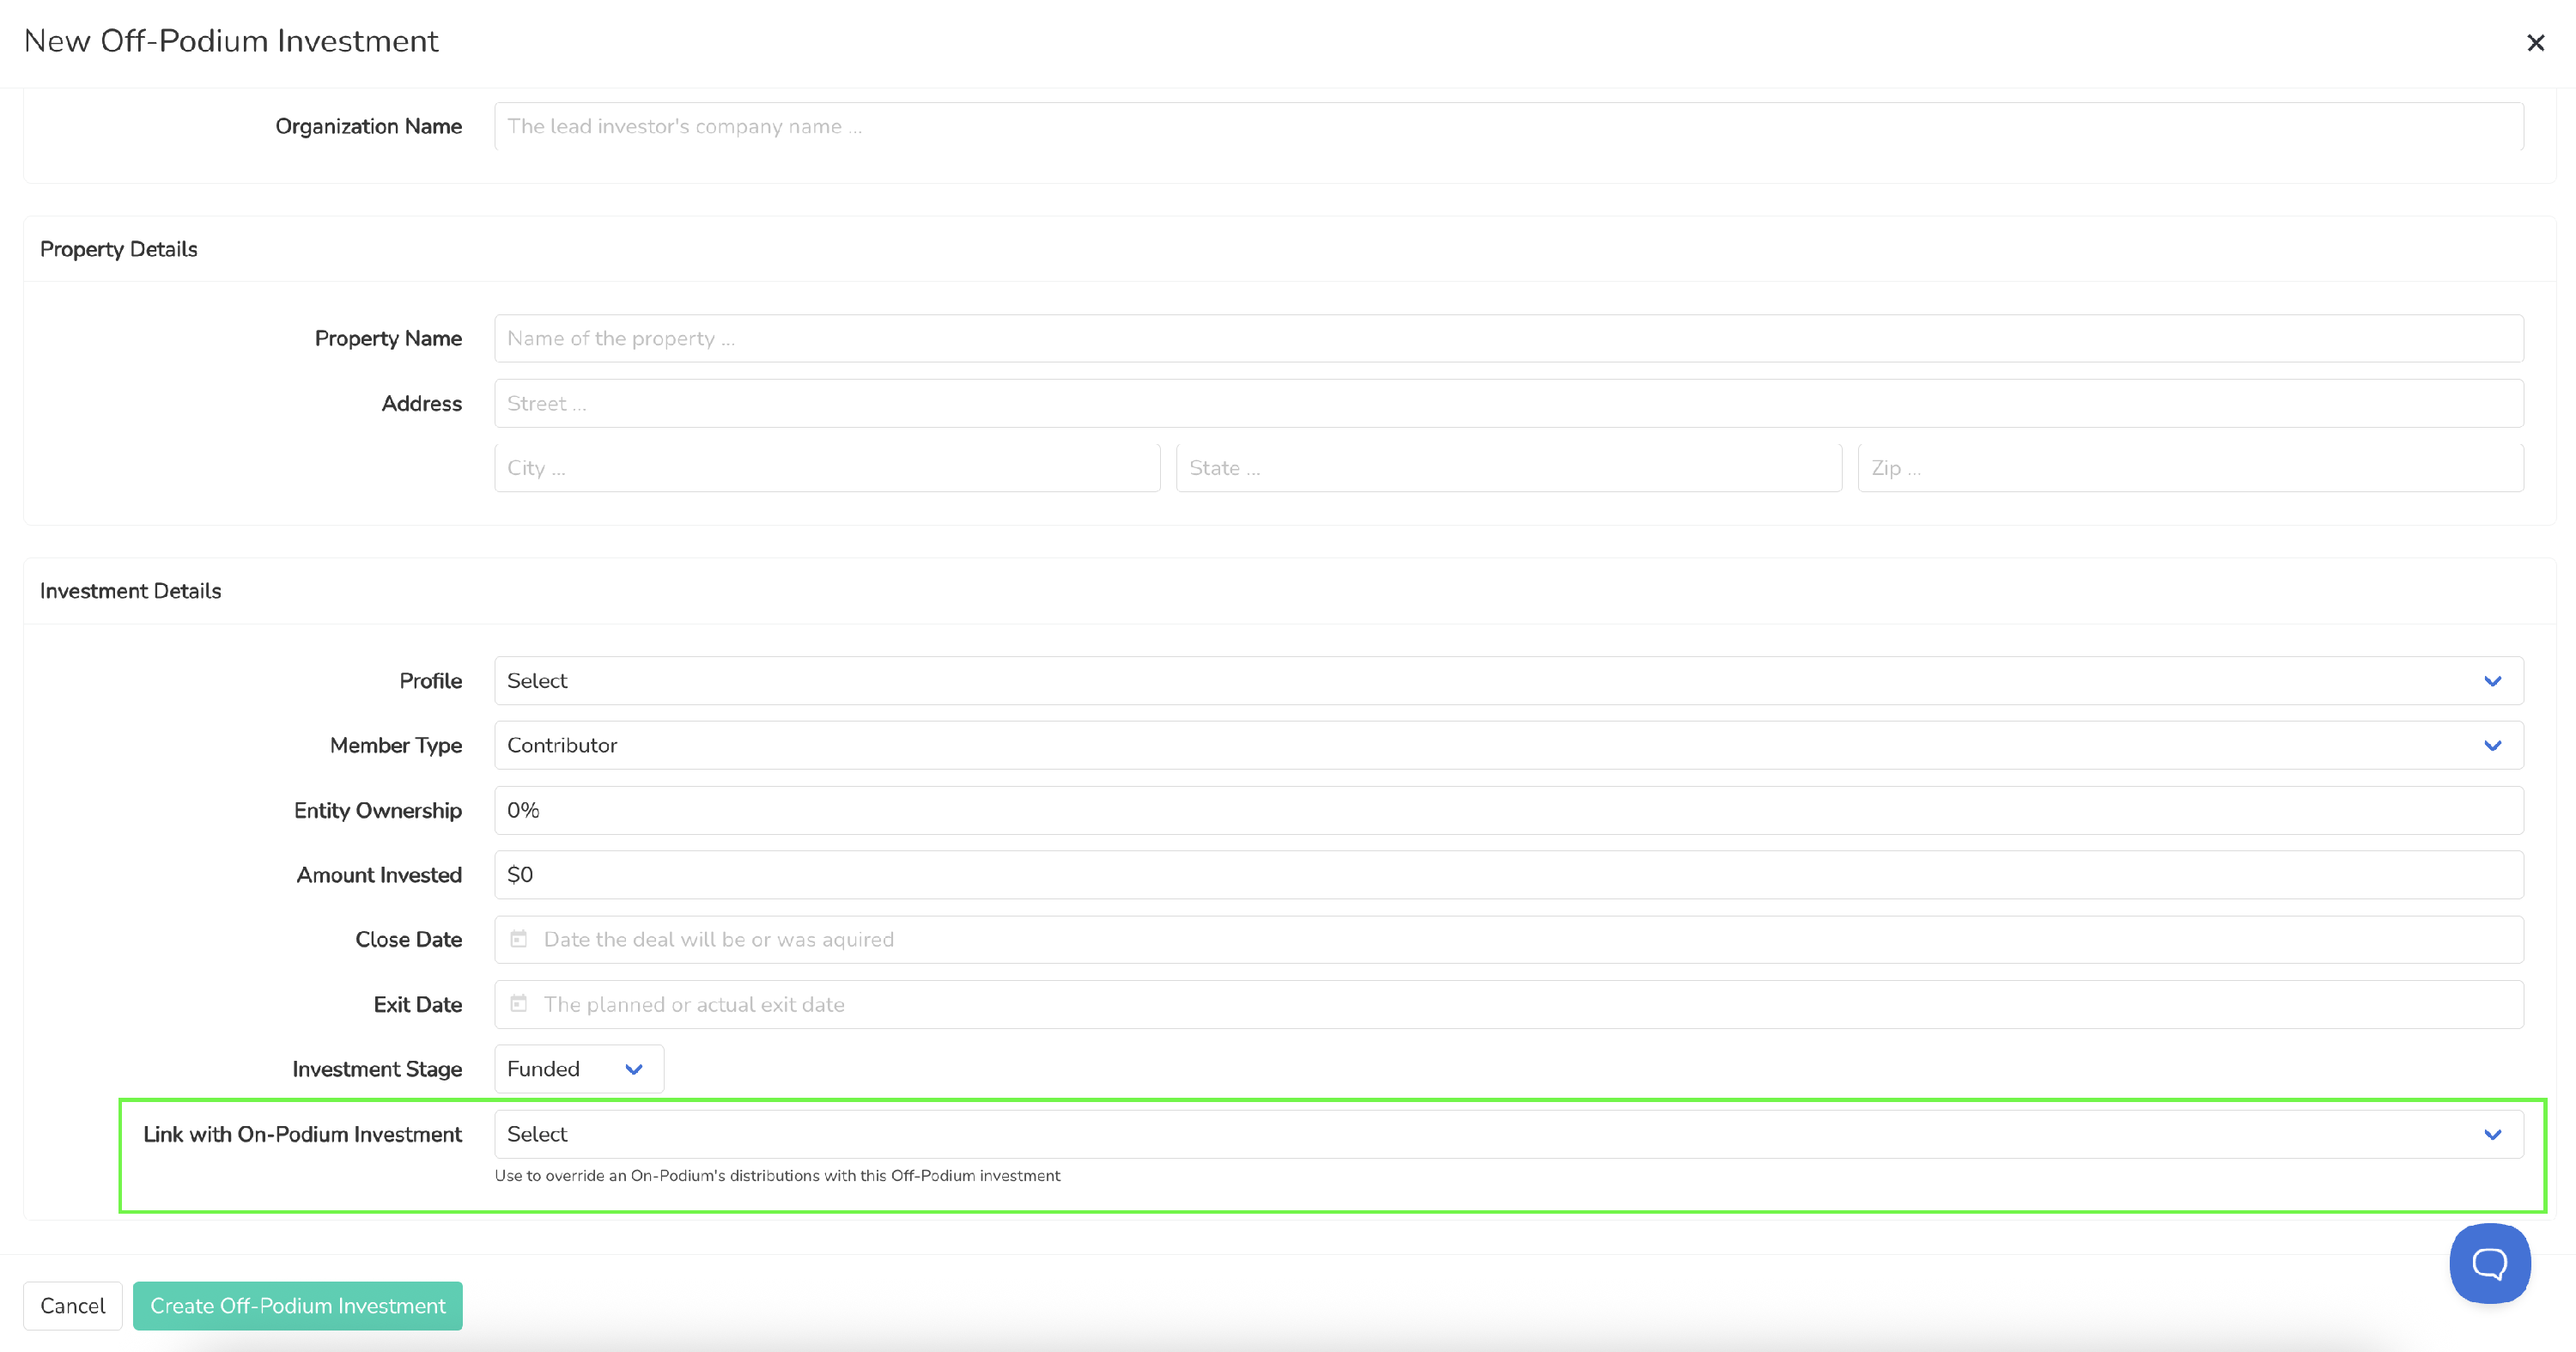Focus the City input field

point(827,468)
